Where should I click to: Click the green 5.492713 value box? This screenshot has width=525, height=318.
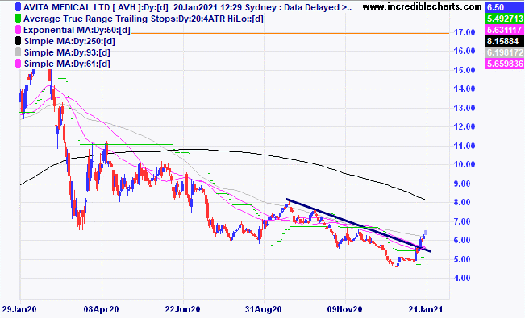[505, 19]
